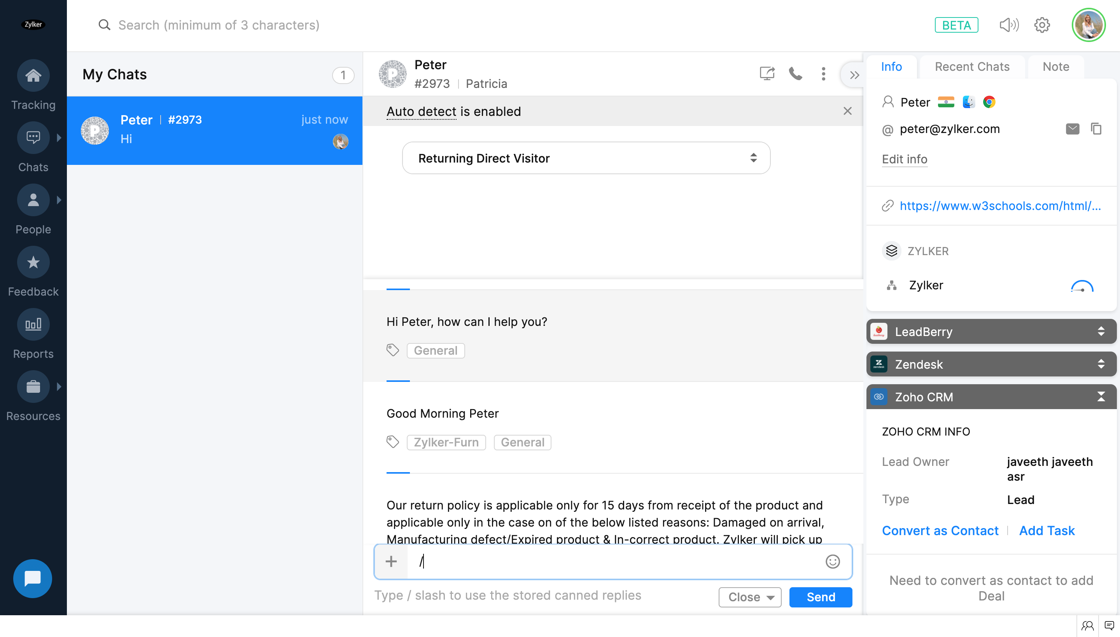
Task: Click the message input field
Action: [612, 561]
